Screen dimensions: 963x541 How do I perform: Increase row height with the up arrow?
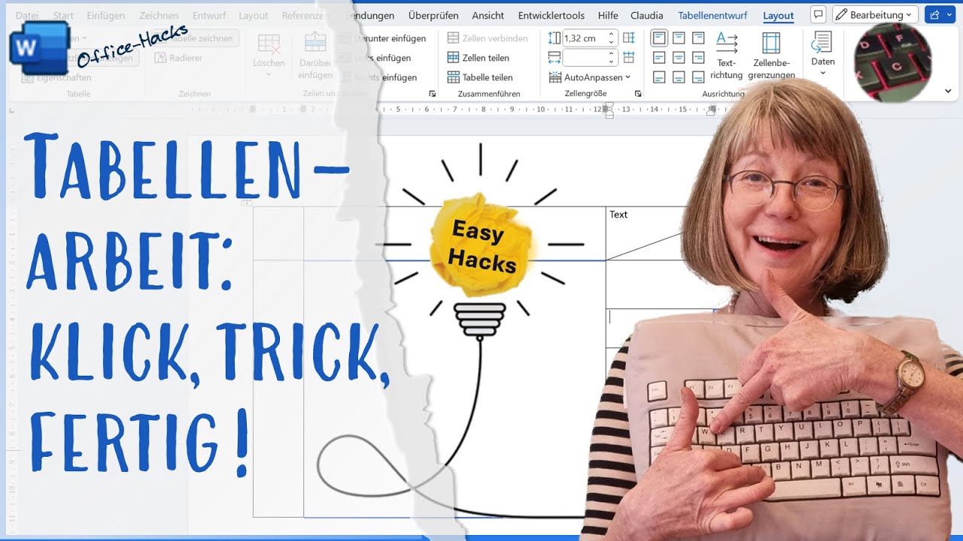(x=611, y=35)
